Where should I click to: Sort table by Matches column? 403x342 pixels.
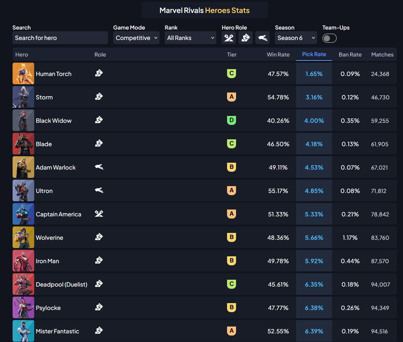coord(382,54)
